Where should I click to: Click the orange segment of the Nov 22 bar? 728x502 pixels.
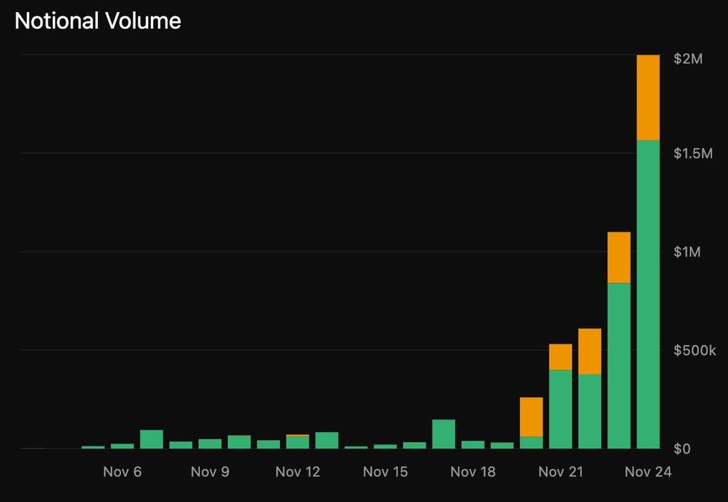tap(589, 351)
